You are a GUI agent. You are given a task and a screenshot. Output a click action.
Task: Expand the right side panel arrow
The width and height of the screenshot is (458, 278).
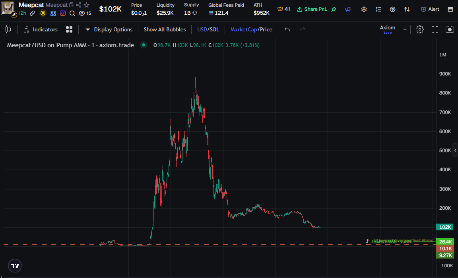click(455, 151)
